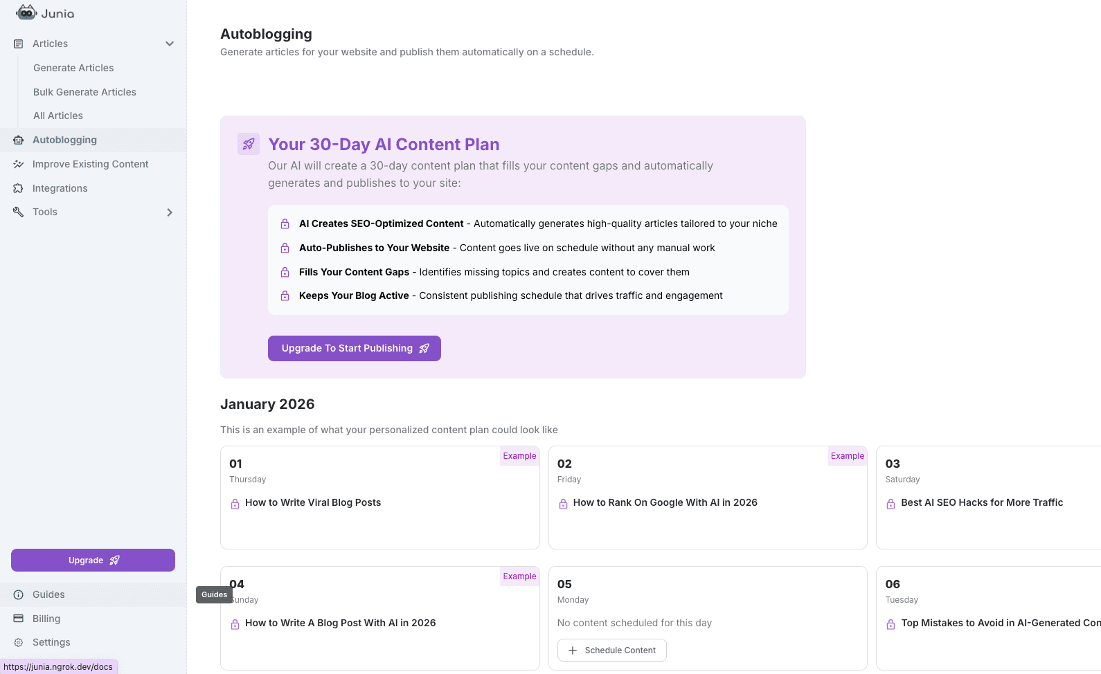Screen dimensions: 1101x674
Task: Click Schedule Content for Monday the 5th
Action: (611, 650)
